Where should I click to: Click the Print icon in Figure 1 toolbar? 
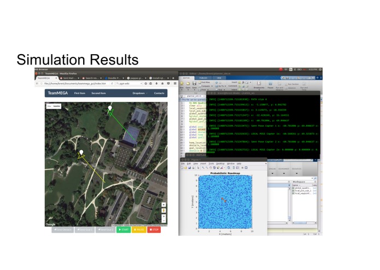click(x=193, y=168)
